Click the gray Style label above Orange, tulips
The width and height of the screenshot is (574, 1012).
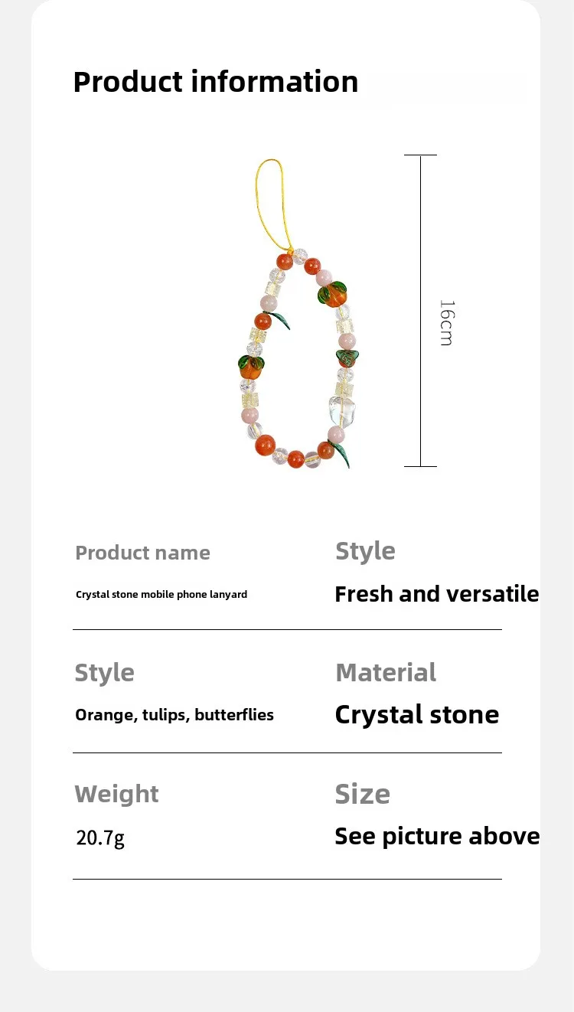tap(104, 672)
